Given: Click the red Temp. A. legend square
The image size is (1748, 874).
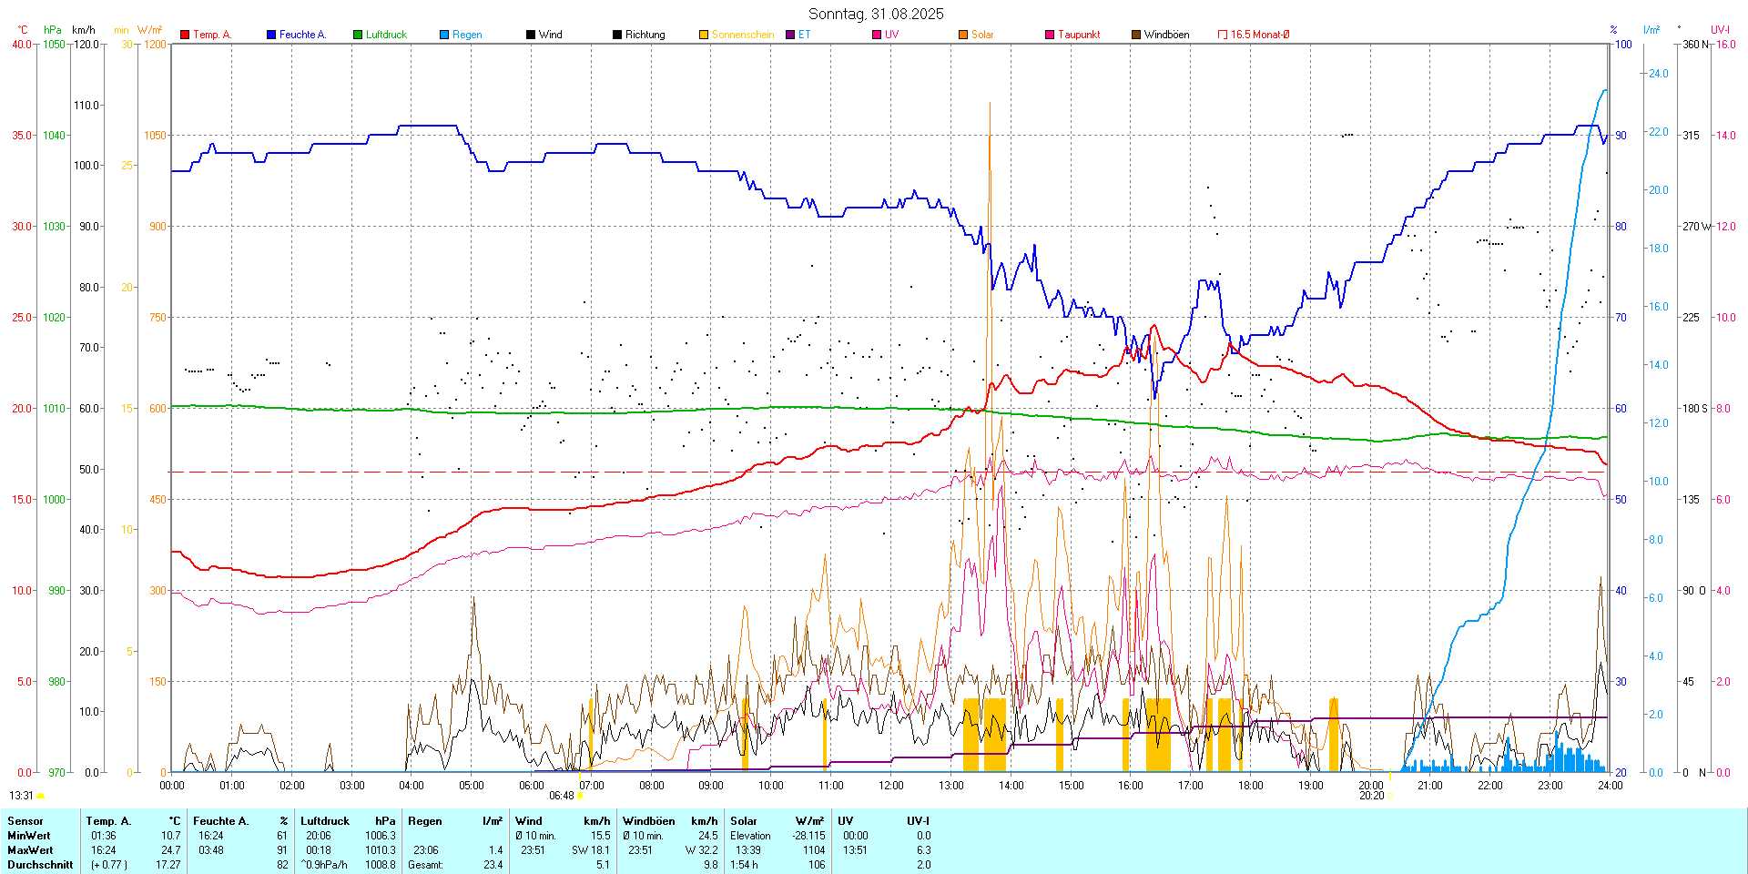Looking at the screenshot, I should point(185,35).
